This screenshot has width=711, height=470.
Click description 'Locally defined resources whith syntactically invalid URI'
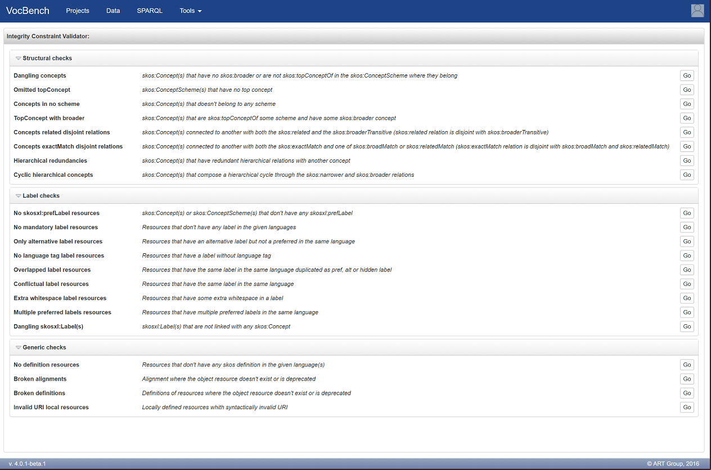pos(215,407)
